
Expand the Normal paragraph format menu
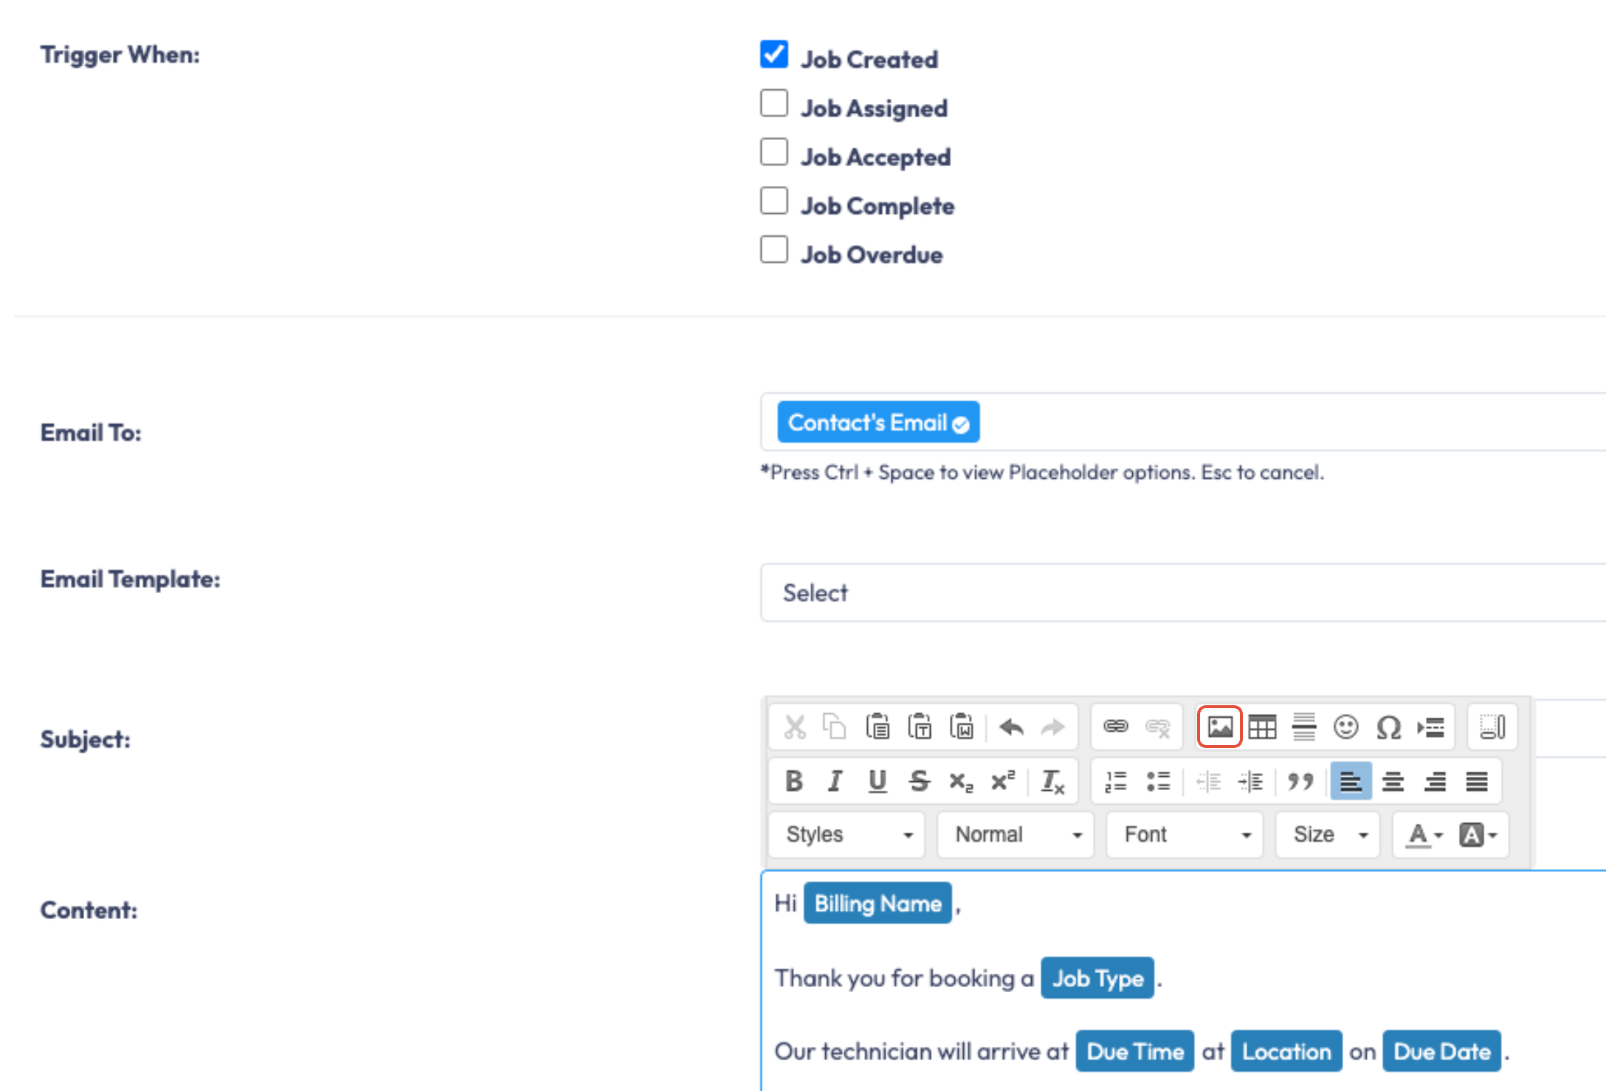click(x=1016, y=834)
